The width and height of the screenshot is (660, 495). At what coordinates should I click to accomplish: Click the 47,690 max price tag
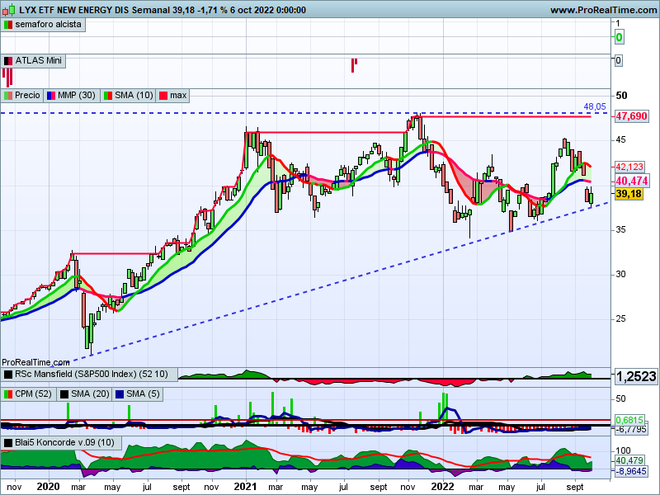coord(631,116)
